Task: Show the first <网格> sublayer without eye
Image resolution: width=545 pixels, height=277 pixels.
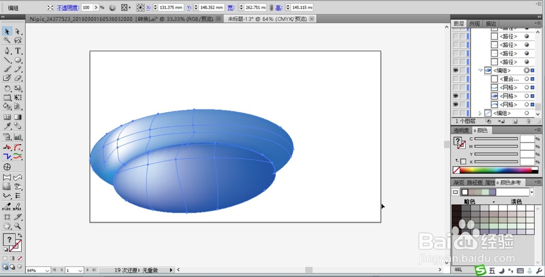Action: pos(456,88)
